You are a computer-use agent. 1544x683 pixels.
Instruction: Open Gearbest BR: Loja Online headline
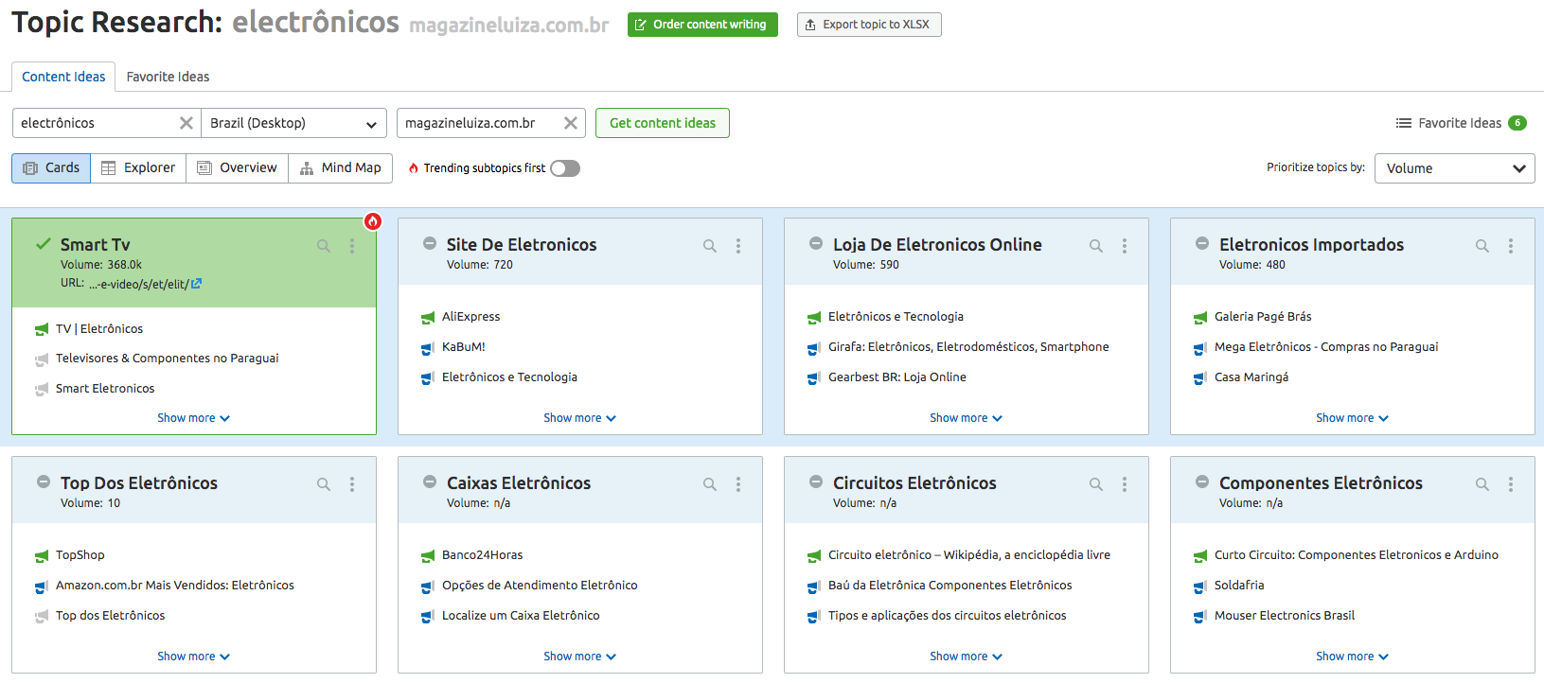click(897, 377)
